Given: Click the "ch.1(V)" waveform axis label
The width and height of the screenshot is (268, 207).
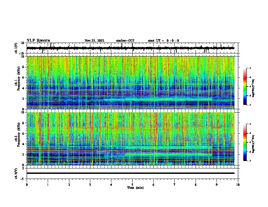Looking at the screenshot, I should coord(16,48).
